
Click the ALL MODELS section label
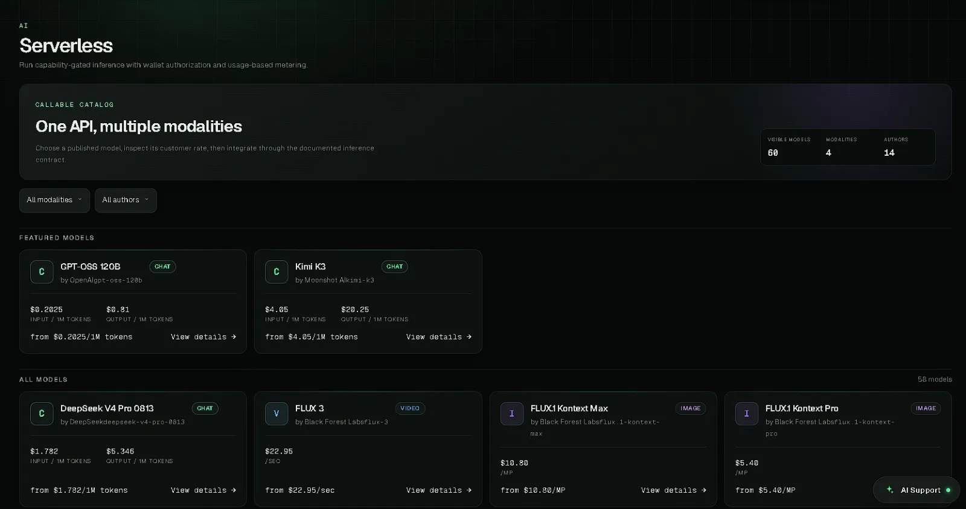pos(43,380)
